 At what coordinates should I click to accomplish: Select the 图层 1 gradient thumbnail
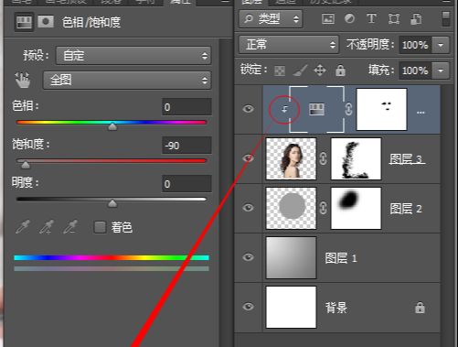click(x=291, y=257)
